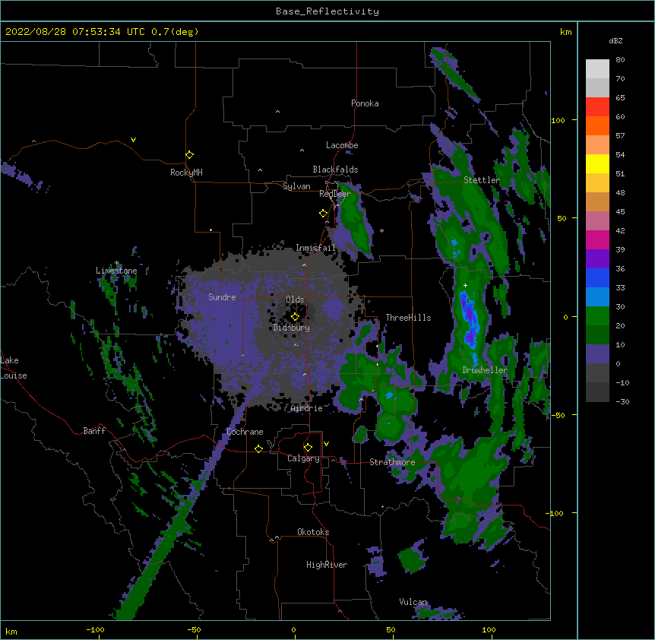This screenshot has width=655, height=640.
Task: Click the white plus marker north of Drumheller
Action: click(465, 285)
